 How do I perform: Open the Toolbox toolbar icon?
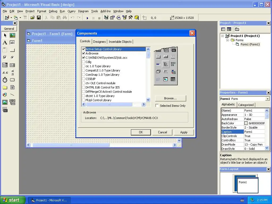pyautogui.click(x=131, y=18)
